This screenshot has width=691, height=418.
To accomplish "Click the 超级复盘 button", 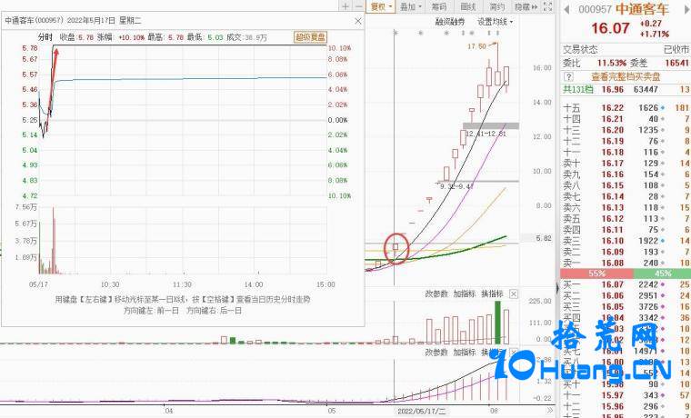I will tap(310, 37).
